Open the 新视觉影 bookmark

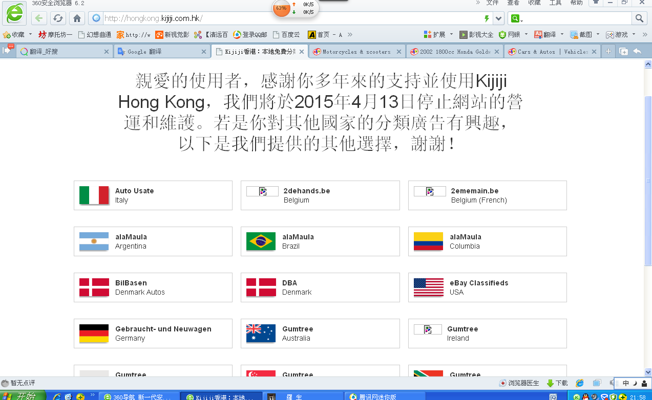click(x=172, y=35)
